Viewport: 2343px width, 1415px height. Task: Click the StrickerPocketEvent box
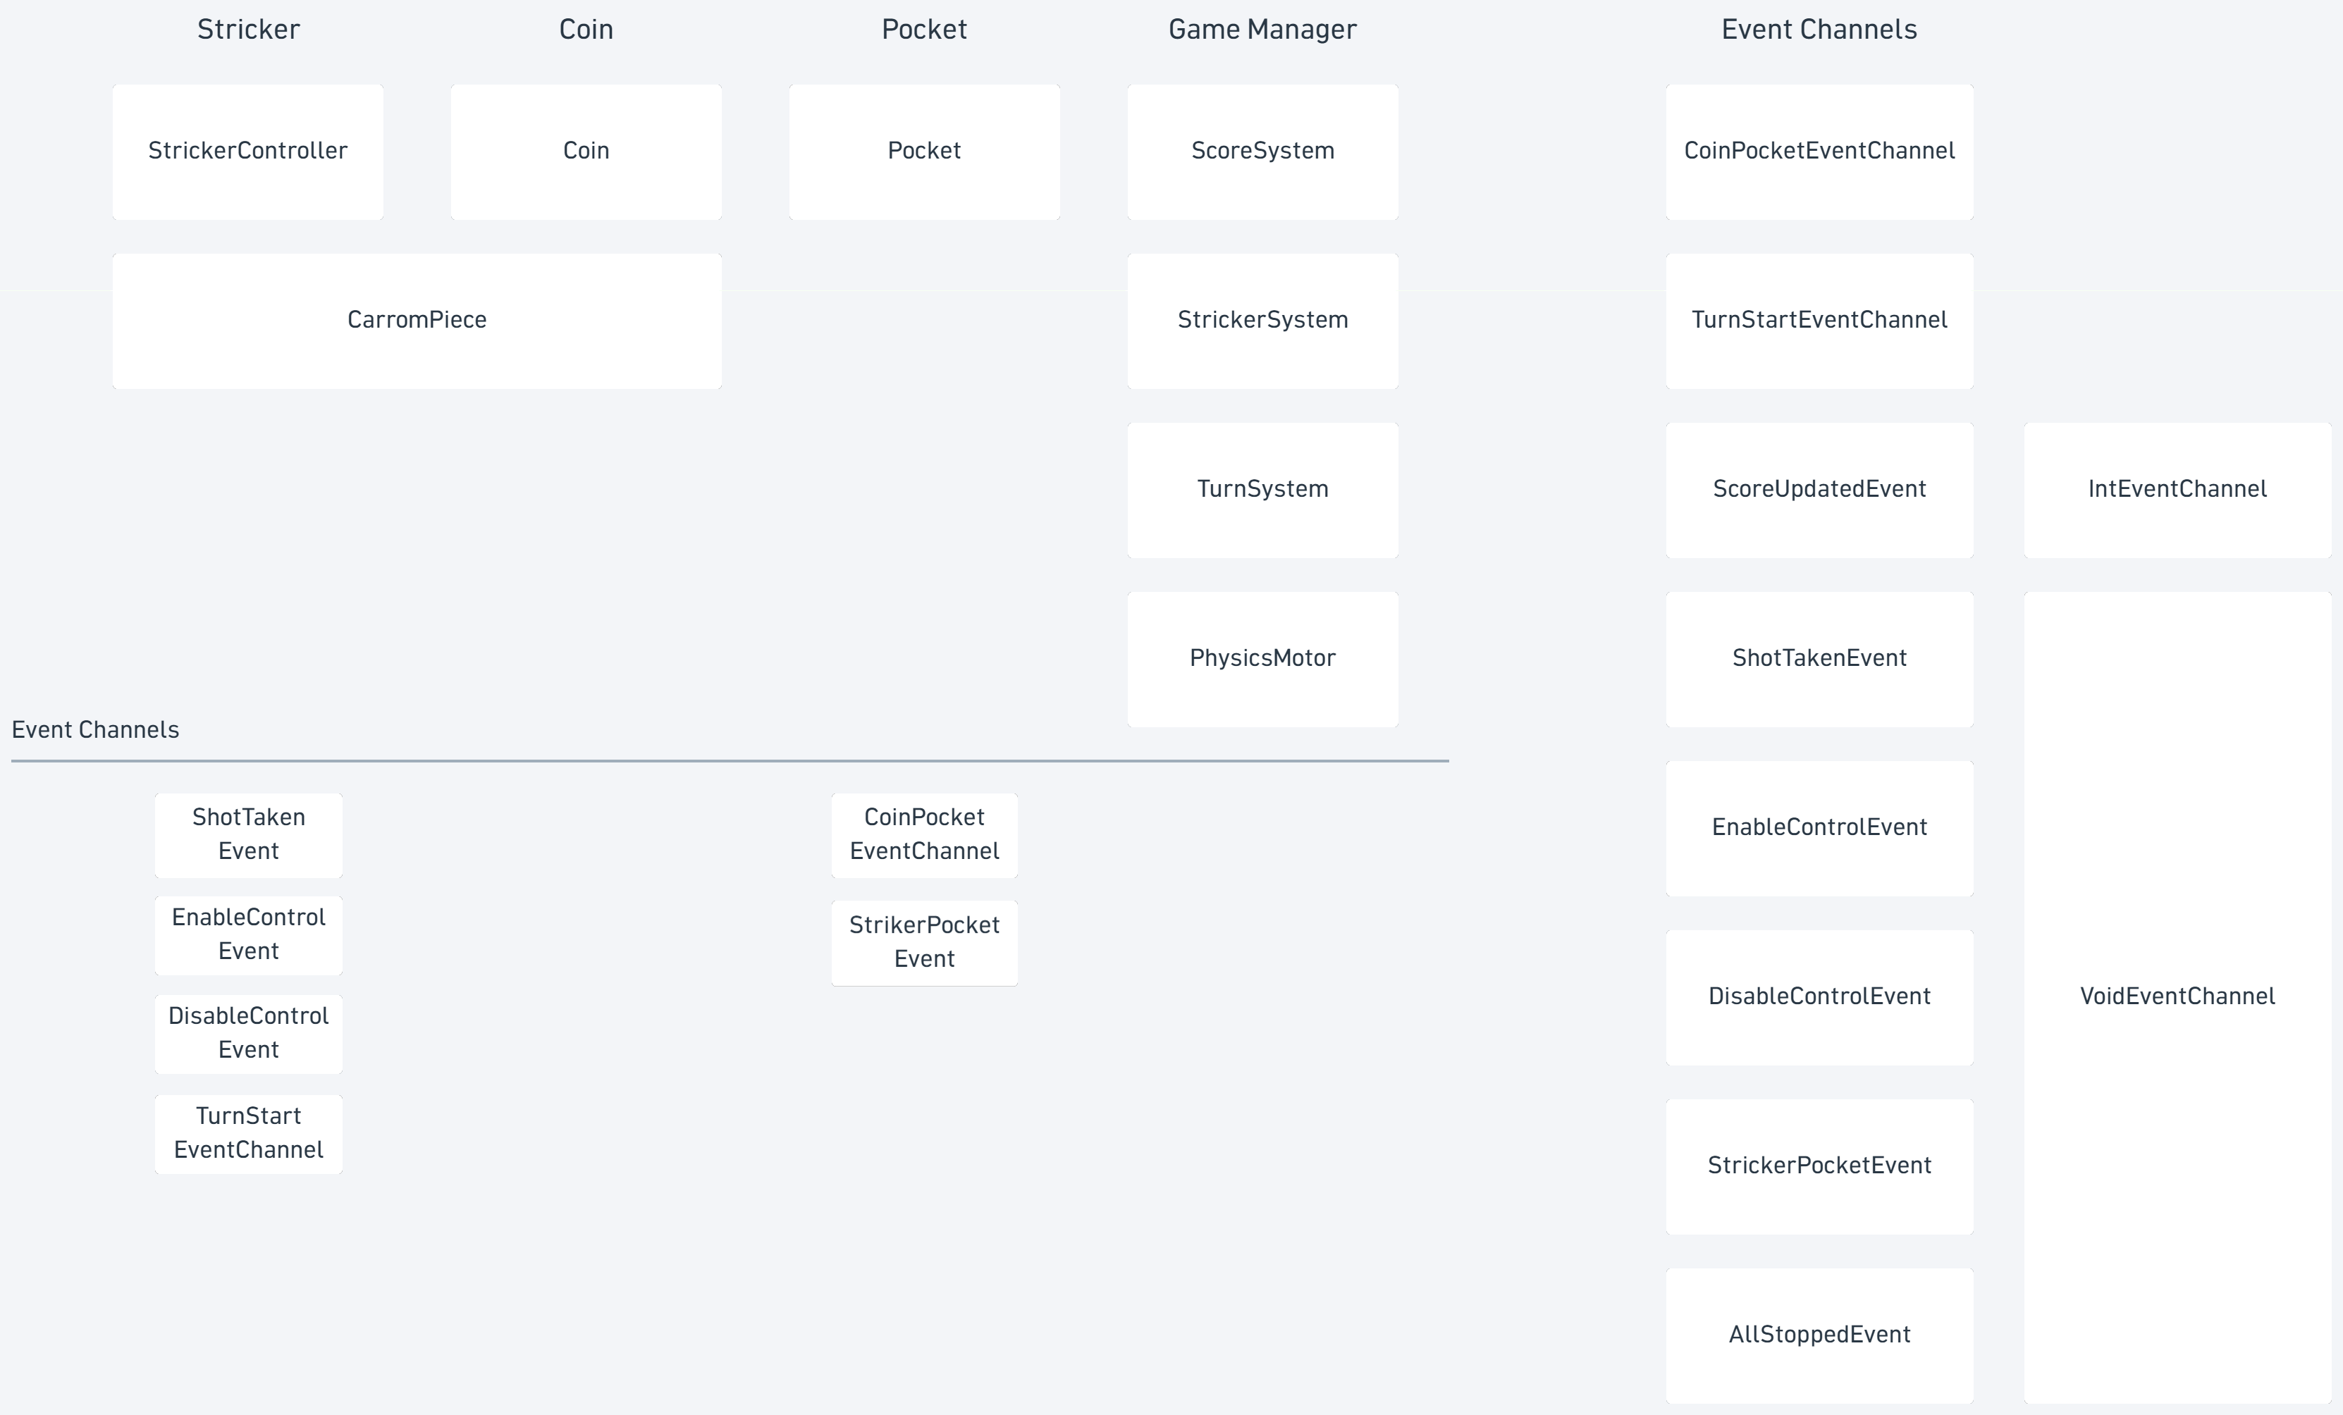point(1819,1167)
